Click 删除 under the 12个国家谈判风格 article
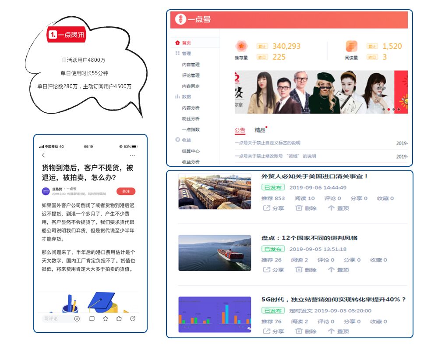This screenshot has width=438, height=351. point(306,270)
